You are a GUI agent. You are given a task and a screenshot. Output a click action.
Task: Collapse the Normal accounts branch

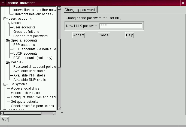(x=7, y=23)
